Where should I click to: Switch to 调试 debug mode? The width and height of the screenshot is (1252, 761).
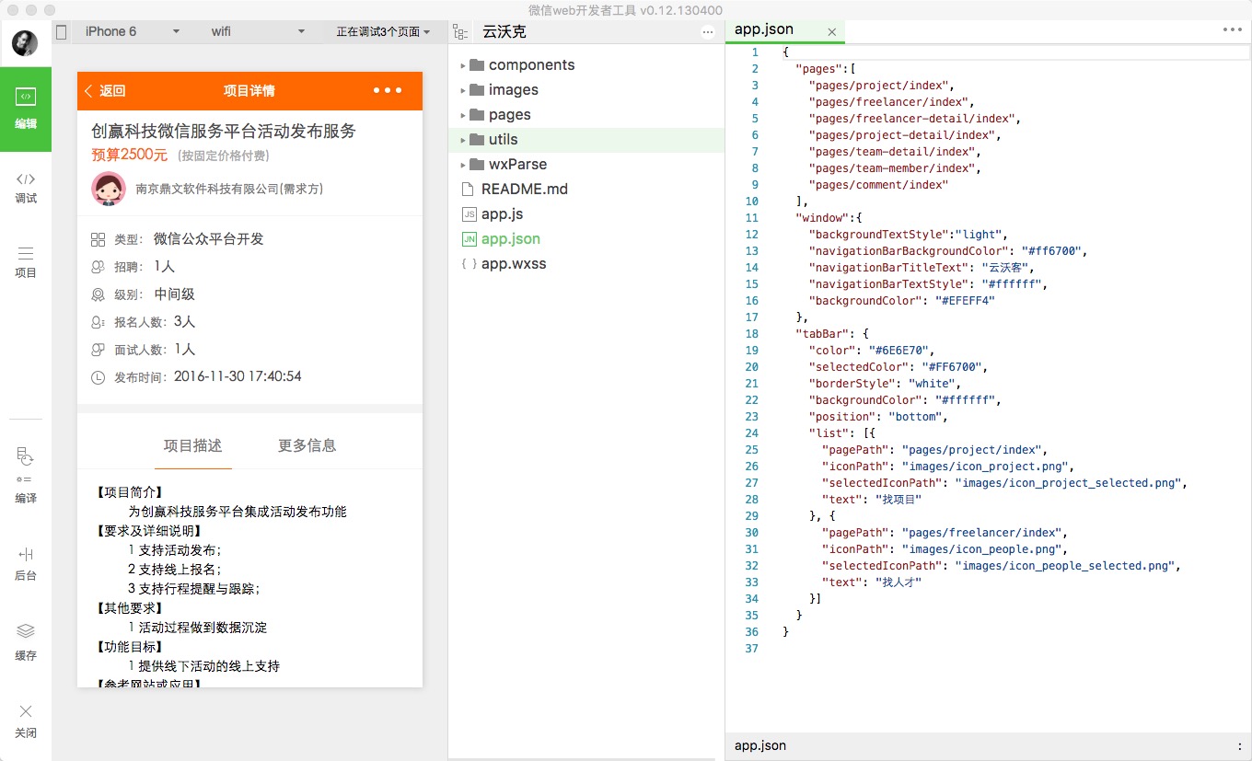(x=26, y=188)
